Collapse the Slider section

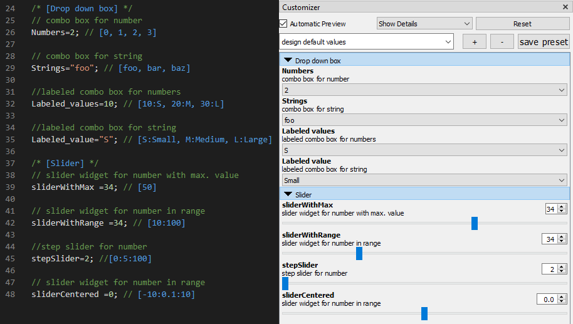pyautogui.click(x=288, y=194)
